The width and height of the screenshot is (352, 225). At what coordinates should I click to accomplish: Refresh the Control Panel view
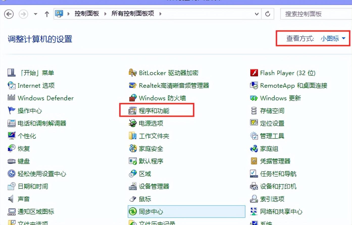coord(268,14)
